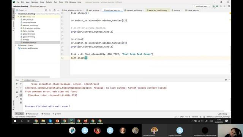
Task: Hide the Project tool window
Action: click(58, 10)
